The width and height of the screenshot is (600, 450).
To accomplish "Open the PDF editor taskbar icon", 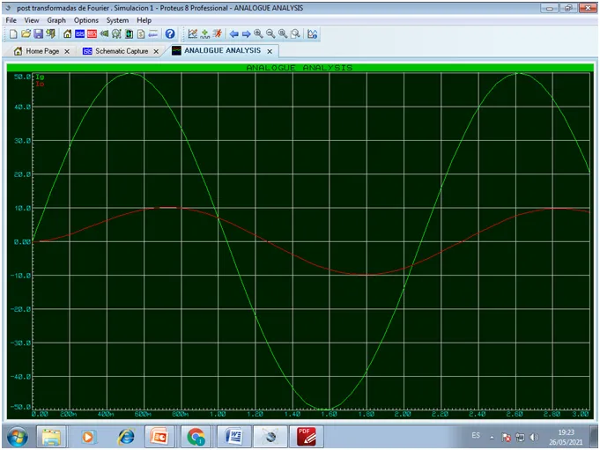I will point(306,436).
